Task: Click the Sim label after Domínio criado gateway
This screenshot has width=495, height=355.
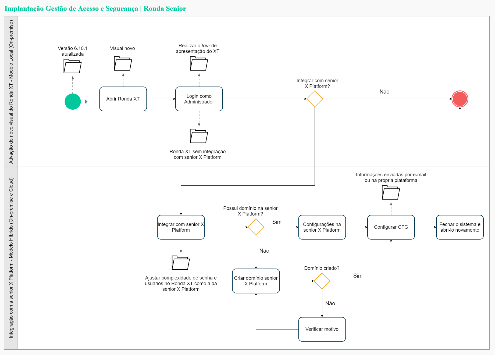Action: click(358, 276)
